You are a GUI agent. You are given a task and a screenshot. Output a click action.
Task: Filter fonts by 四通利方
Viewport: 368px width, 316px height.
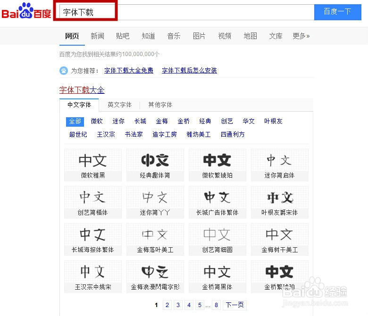[x=233, y=135]
